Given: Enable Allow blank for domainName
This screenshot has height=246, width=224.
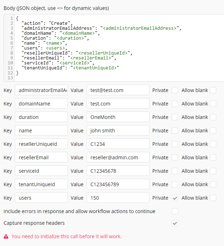Looking at the screenshot, I should click(213, 104).
